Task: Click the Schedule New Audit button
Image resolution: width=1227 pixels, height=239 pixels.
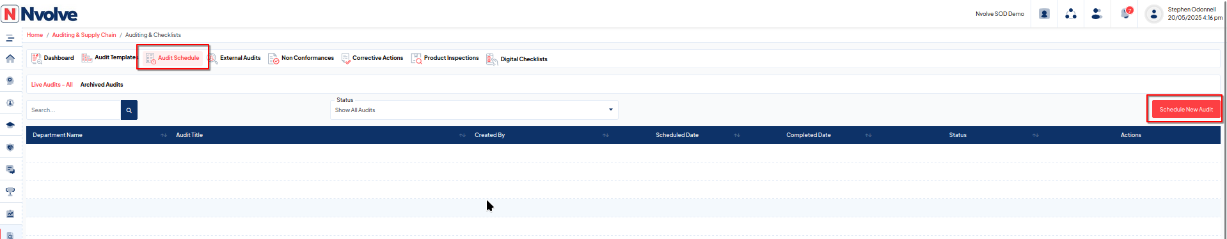Action: coord(1186,110)
